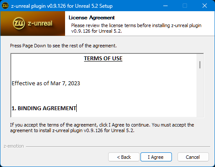Viewport: 215px width, 167px height.
Task: Click the disabled maximize button
Action: 185,6
